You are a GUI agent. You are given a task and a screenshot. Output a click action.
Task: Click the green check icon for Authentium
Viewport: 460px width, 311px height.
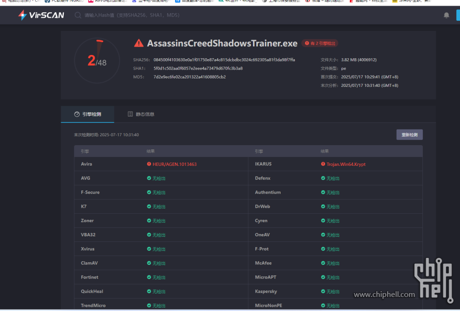pyautogui.click(x=323, y=192)
